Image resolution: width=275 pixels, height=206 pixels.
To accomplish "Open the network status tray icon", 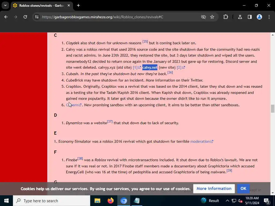I will (x=234, y=201).
